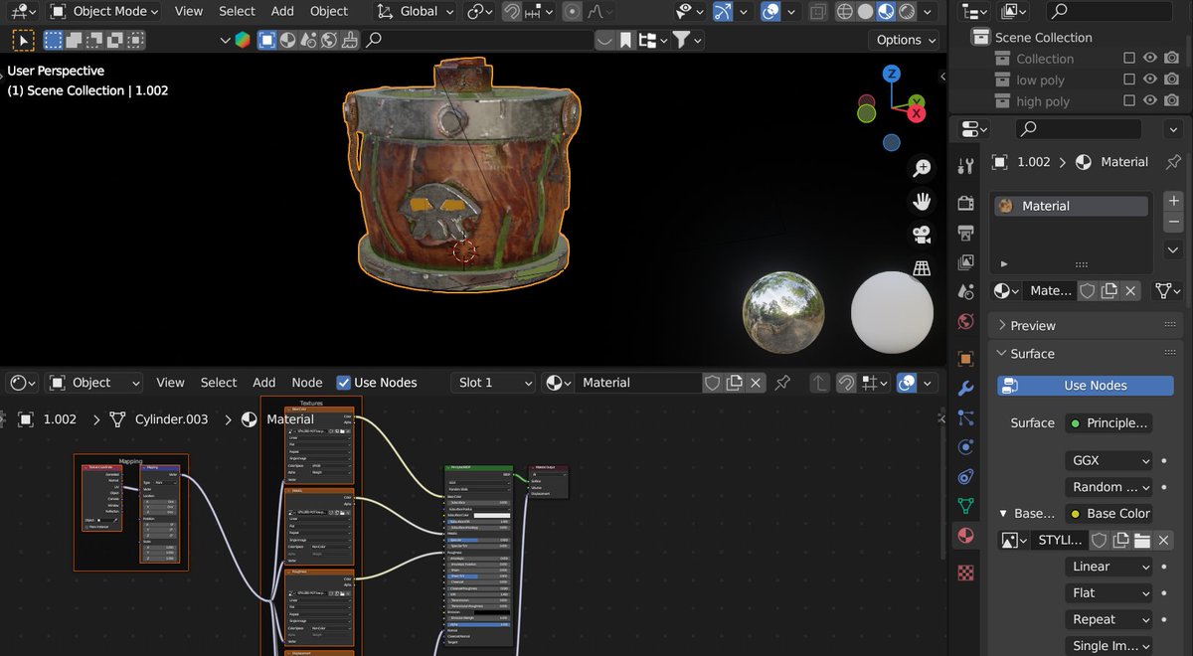
Task: Open the Object properties tab
Action: (x=964, y=359)
